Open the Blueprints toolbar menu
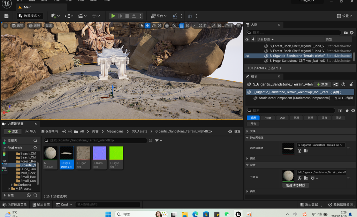 (69, 16)
